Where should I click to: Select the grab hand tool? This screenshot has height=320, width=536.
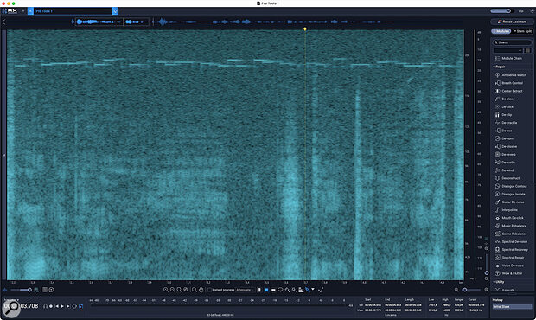click(x=201, y=290)
